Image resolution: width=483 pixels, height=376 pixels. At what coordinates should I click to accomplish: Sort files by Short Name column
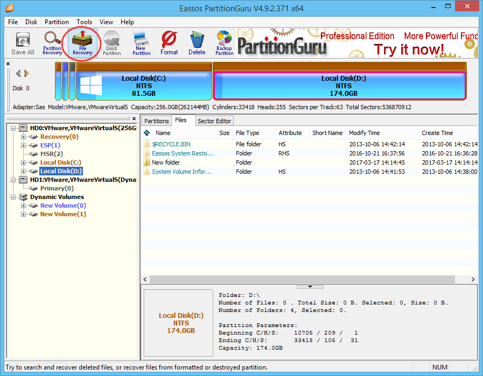(327, 133)
